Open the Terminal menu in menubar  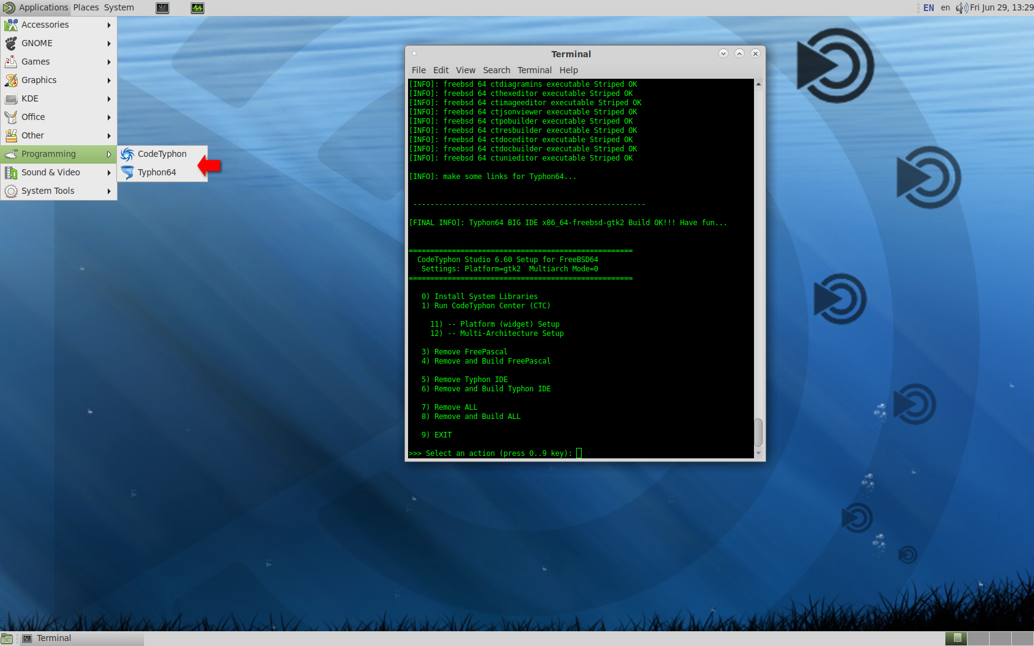[x=534, y=70]
